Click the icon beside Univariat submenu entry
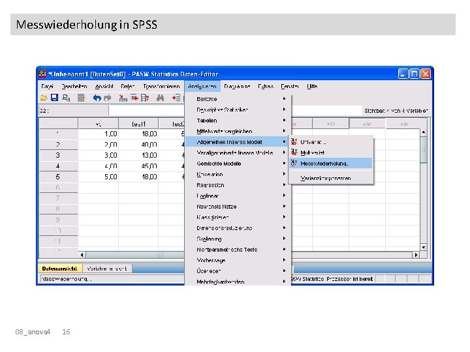Screen dimensions: 470x352 [294, 142]
